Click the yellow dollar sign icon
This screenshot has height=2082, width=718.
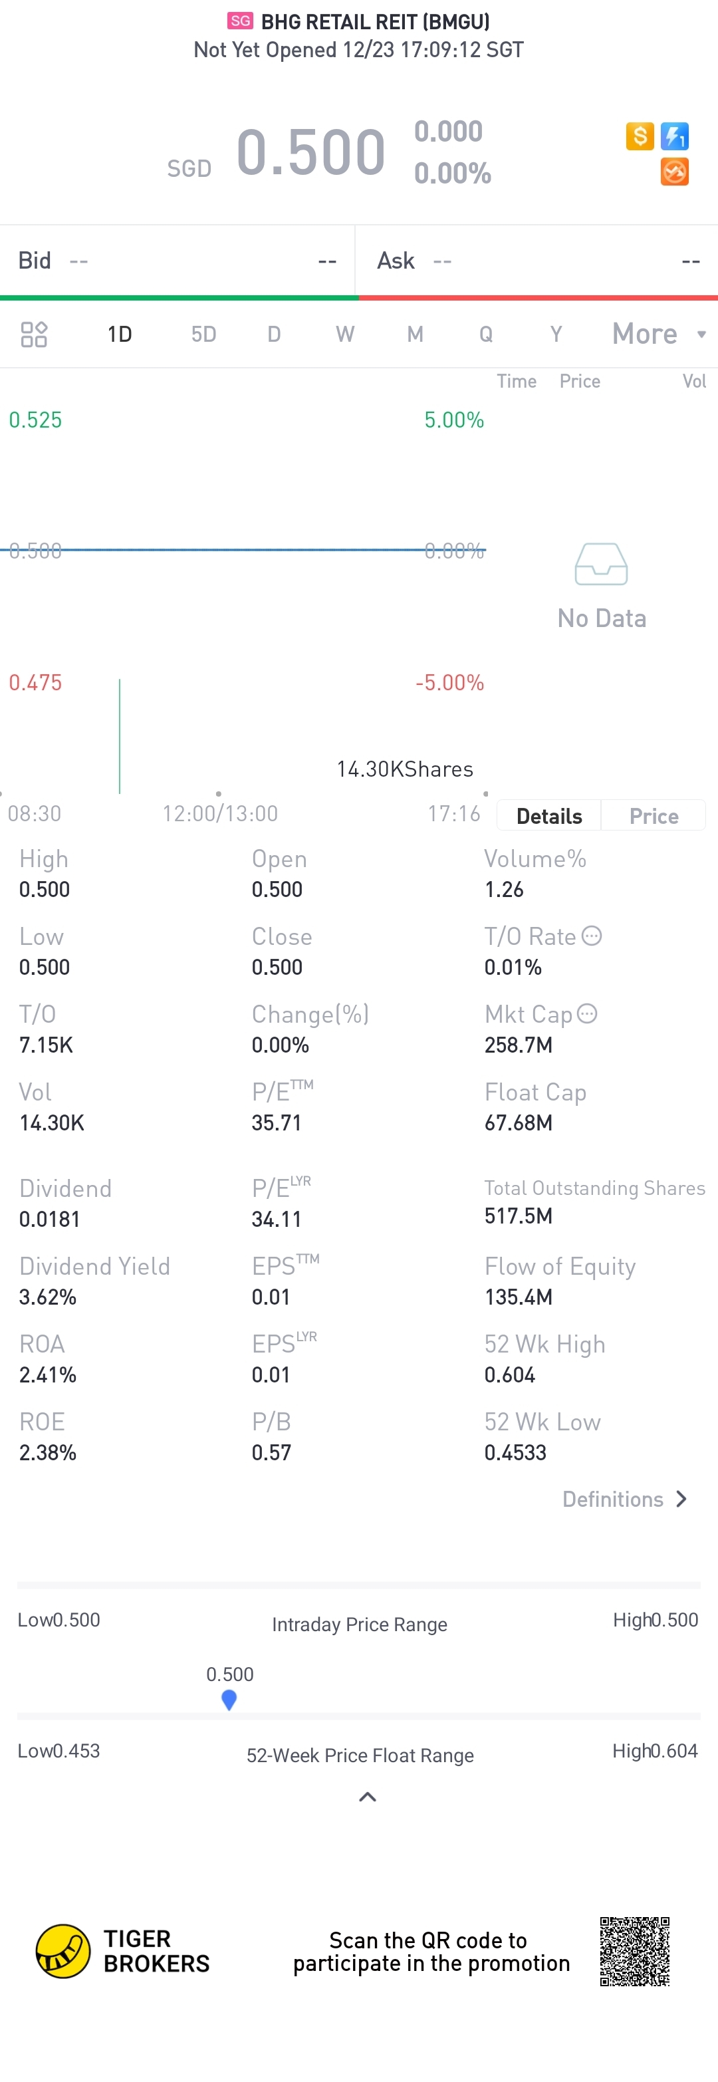coord(639,136)
